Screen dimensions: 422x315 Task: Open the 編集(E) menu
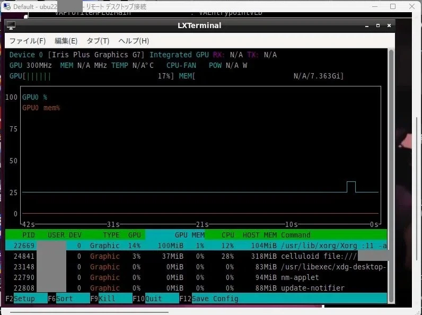point(66,41)
